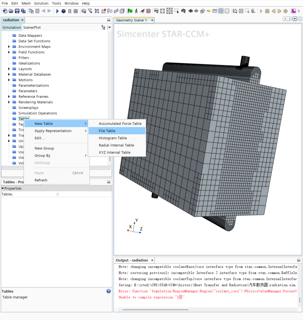Minimize the Tables Properties panel
The image size is (303, 320).
pos(109,182)
